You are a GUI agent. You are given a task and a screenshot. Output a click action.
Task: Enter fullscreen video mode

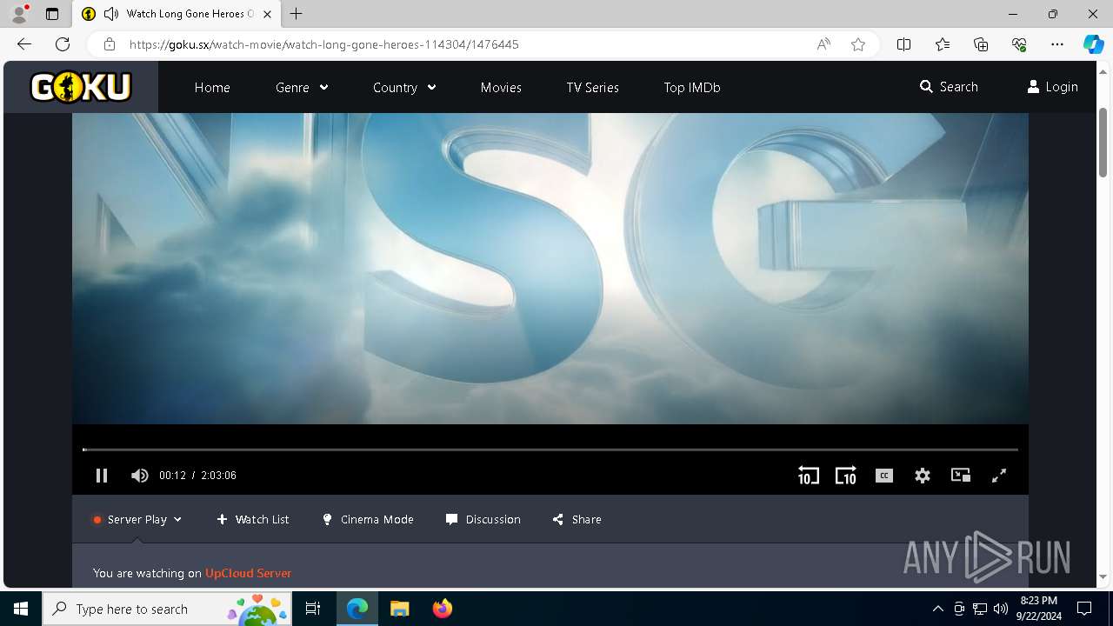999,476
